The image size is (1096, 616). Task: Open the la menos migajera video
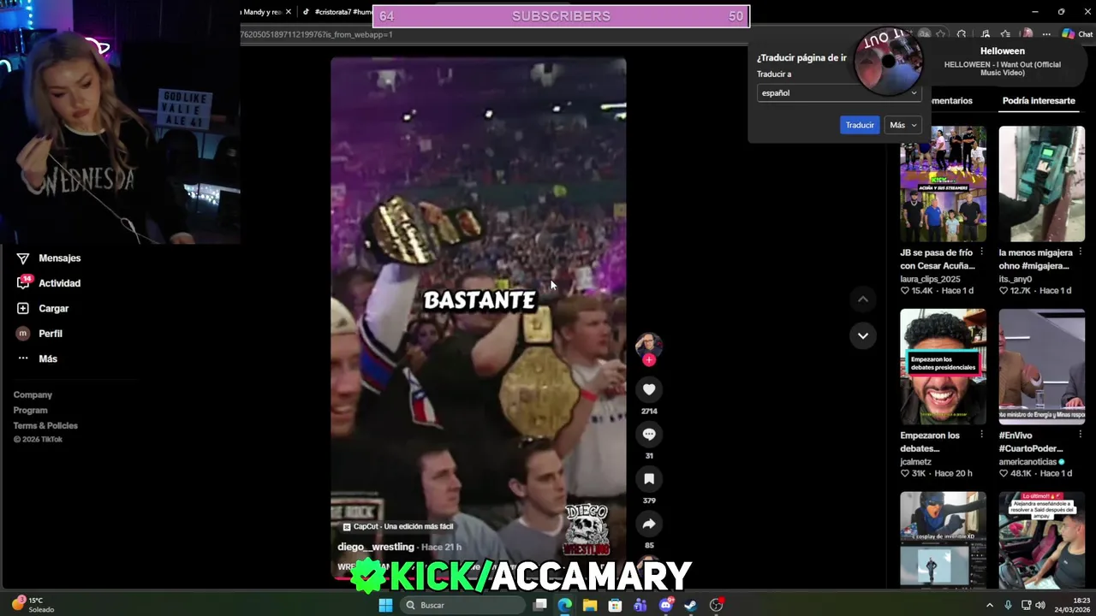click(1041, 184)
